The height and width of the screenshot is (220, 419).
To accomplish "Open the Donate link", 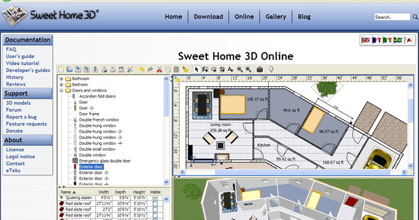I will 14,131.
